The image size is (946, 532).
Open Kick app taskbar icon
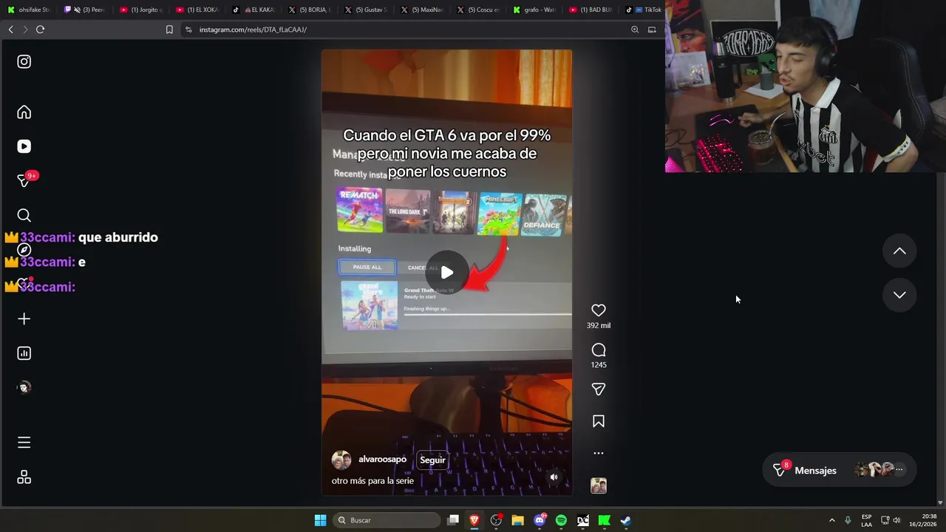(604, 520)
